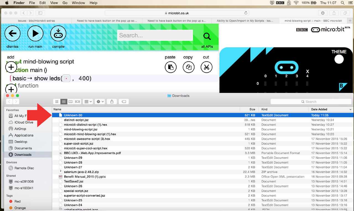
Task: Switch to Issues bbc/microbit-extras tab
Action: 36,21
